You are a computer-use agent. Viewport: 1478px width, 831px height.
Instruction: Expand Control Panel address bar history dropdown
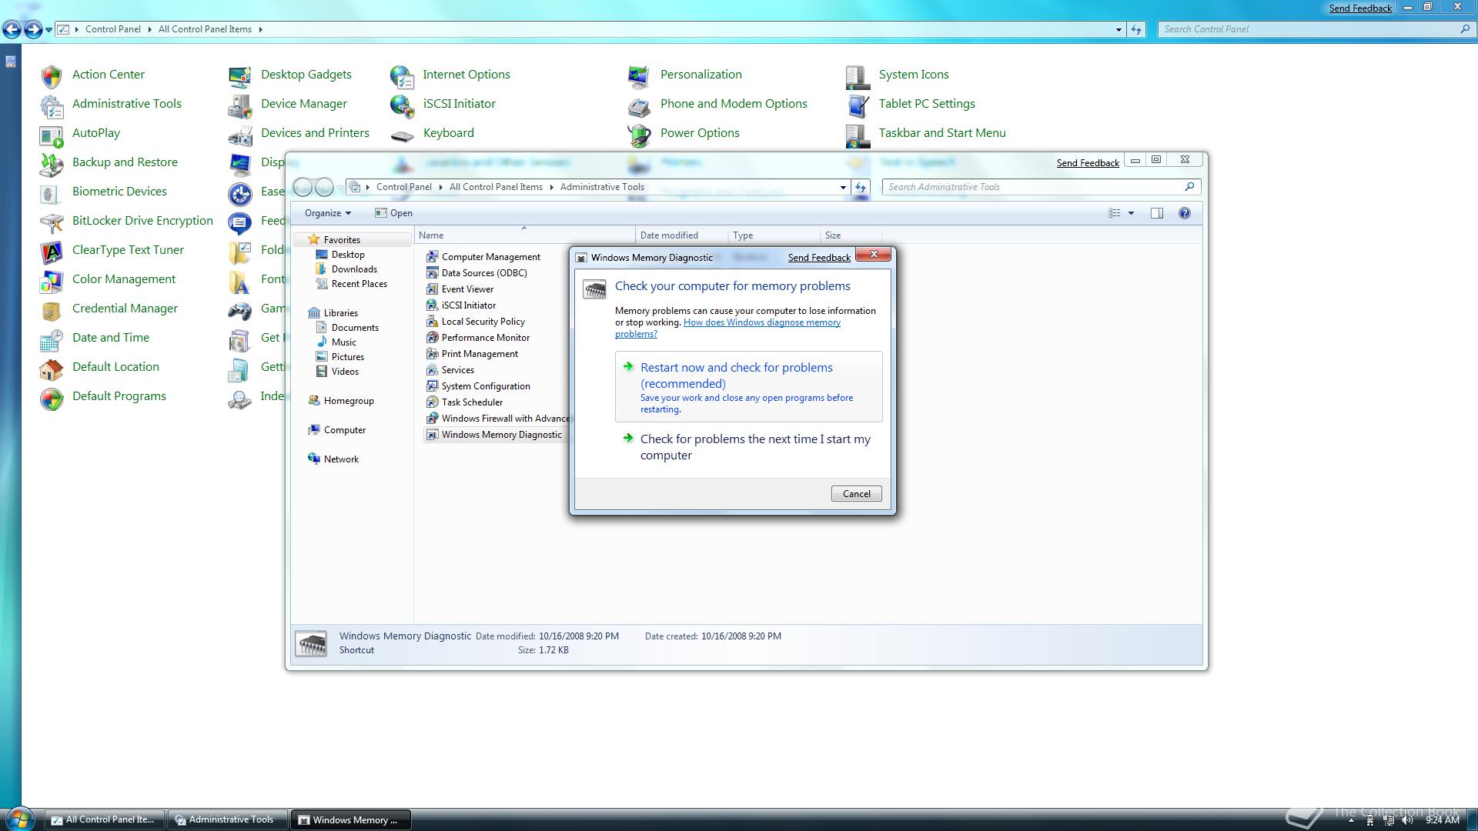coord(1119,29)
